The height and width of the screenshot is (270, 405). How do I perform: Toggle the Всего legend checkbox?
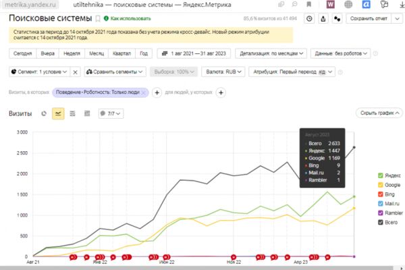[381, 222]
